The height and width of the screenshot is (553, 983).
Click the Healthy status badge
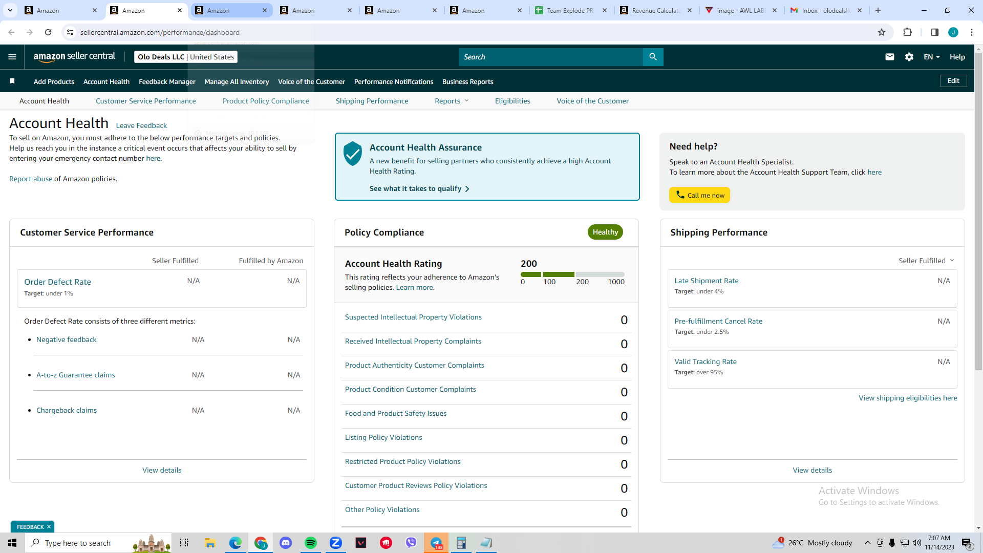[605, 232]
